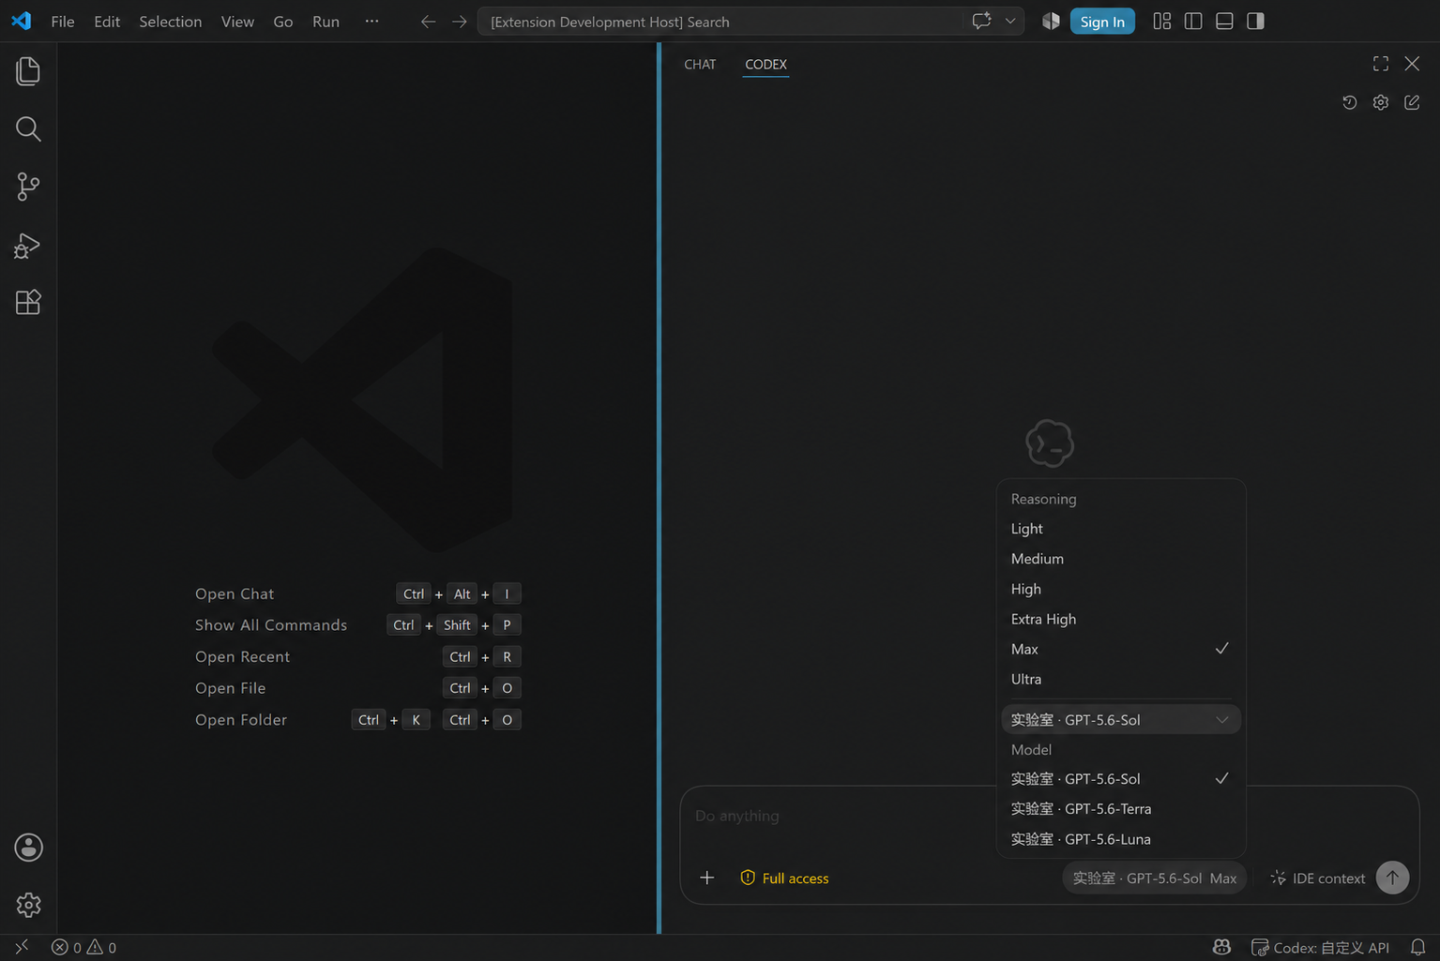Open the Extensions view
The height and width of the screenshot is (961, 1440).
pyautogui.click(x=28, y=302)
